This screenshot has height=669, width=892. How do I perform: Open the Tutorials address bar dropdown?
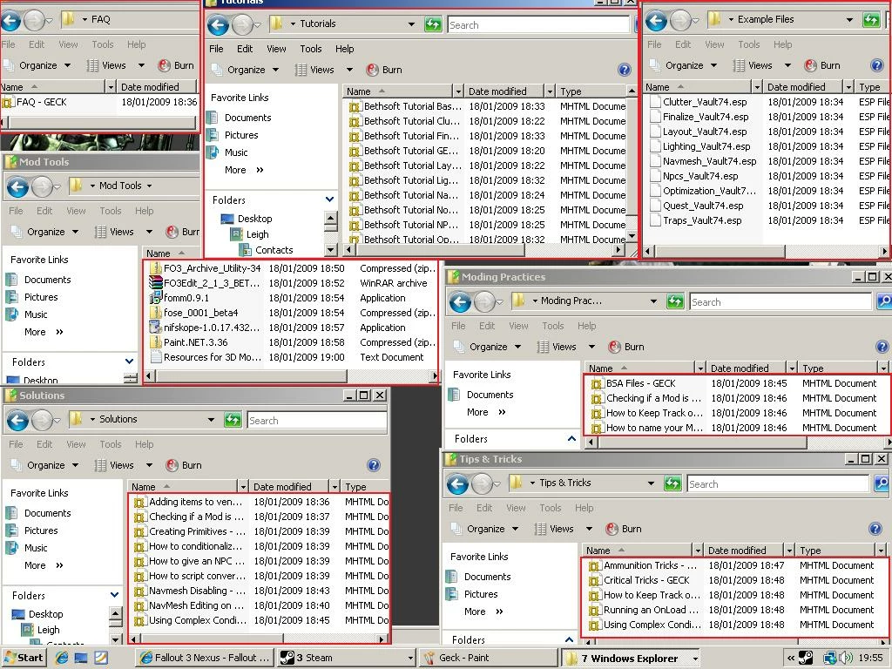(411, 24)
